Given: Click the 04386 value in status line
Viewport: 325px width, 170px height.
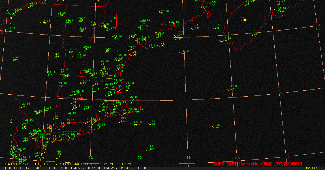Looking at the screenshot, I should pyautogui.click(x=111, y=168).
